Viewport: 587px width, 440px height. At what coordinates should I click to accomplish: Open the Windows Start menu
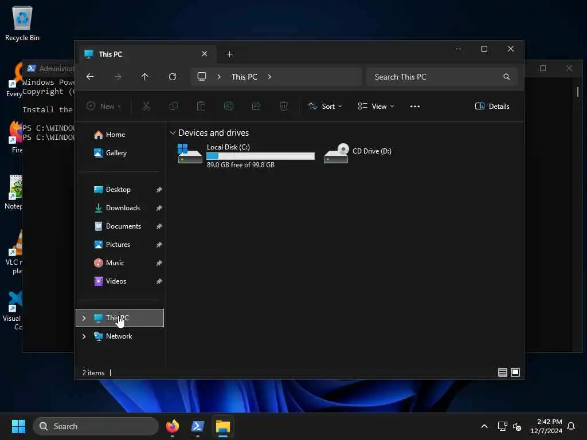click(18, 426)
